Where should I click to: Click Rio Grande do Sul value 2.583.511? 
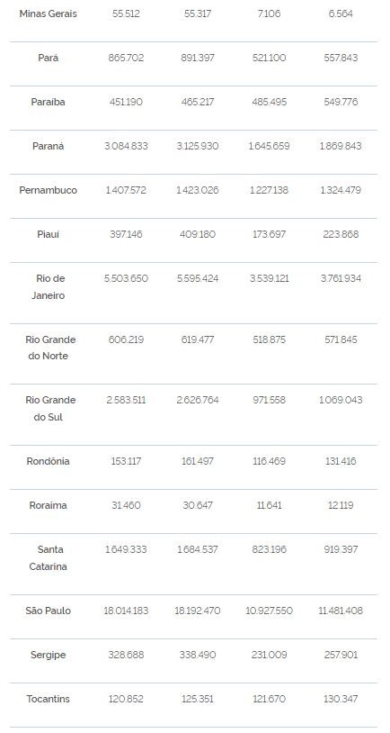(126, 400)
